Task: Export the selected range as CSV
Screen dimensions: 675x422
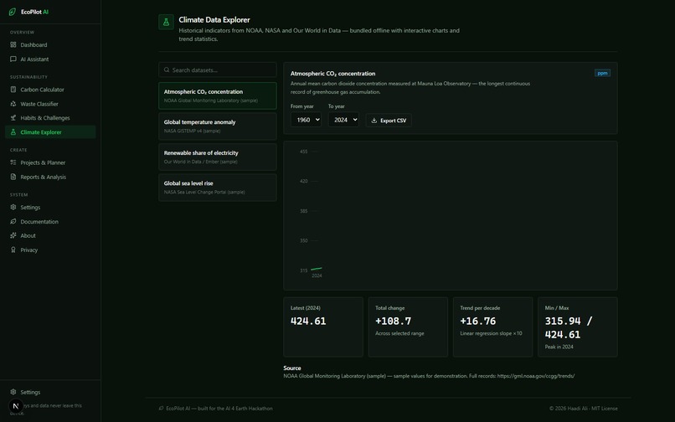Action: coord(389,120)
